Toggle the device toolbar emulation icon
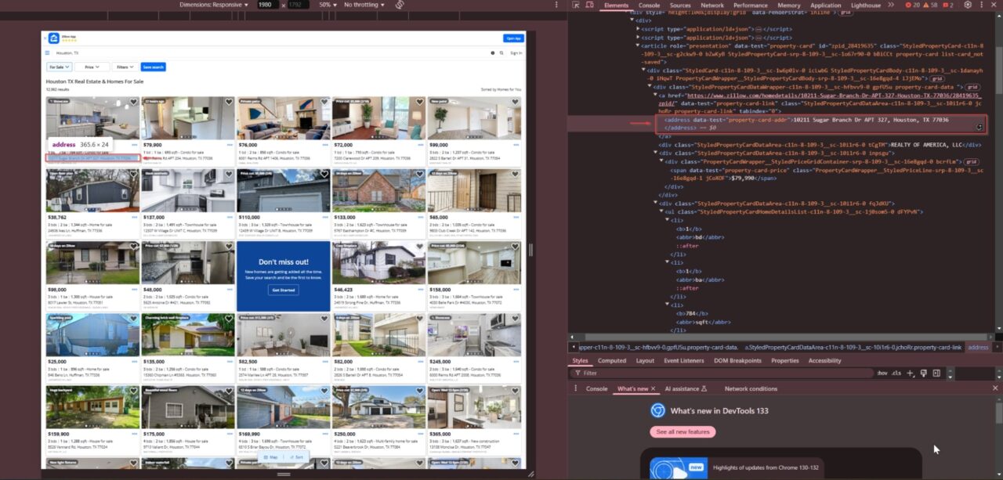This screenshot has width=1003, height=480. tap(590, 5)
